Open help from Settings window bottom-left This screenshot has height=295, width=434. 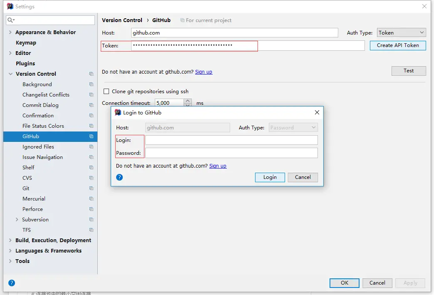pyautogui.click(x=12, y=283)
